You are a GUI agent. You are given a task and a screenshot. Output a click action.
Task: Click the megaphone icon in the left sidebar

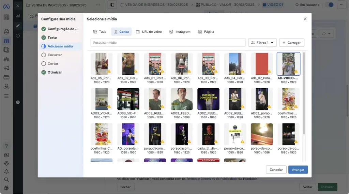(x=6, y=68)
